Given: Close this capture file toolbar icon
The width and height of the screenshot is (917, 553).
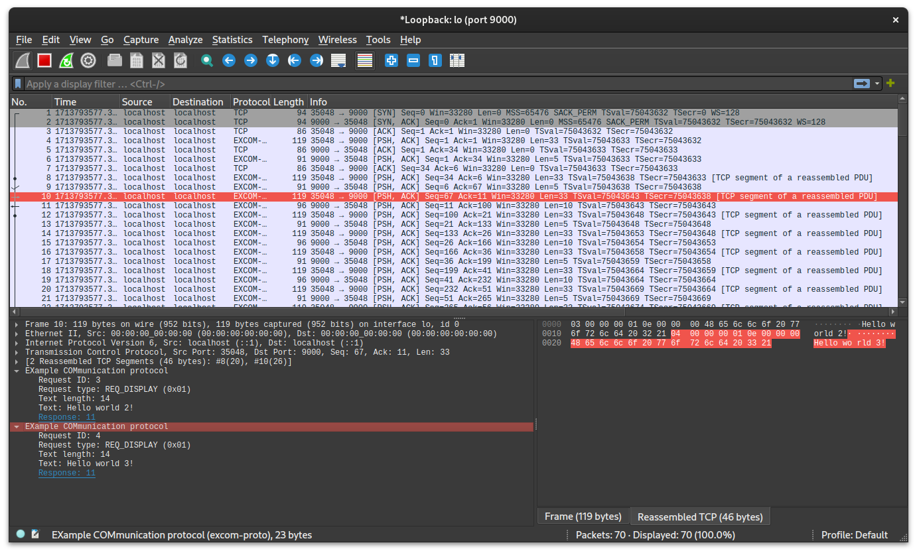Looking at the screenshot, I should coord(159,61).
